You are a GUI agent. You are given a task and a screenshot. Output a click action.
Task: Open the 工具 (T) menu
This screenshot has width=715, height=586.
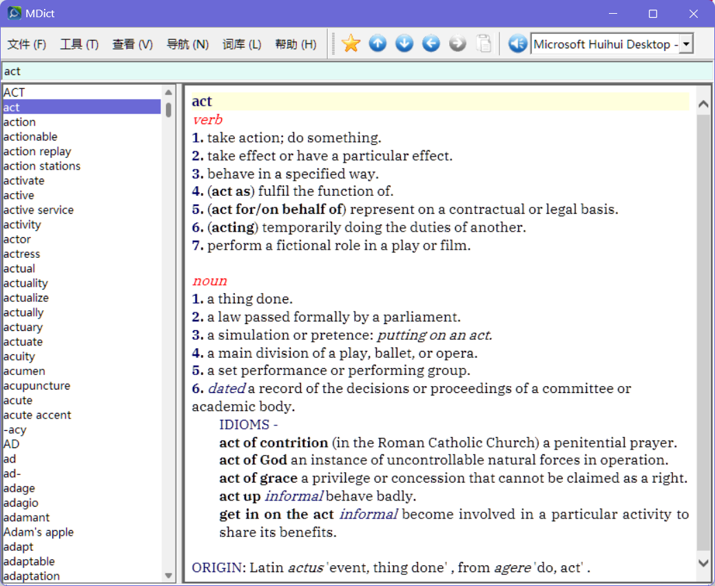[79, 44]
